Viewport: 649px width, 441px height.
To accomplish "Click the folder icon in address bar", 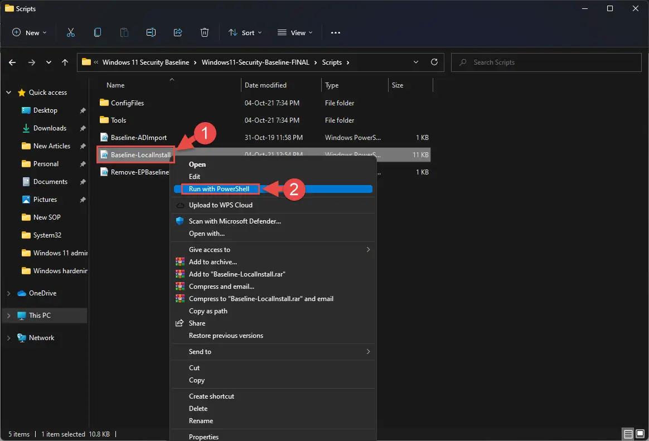I will coord(86,62).
